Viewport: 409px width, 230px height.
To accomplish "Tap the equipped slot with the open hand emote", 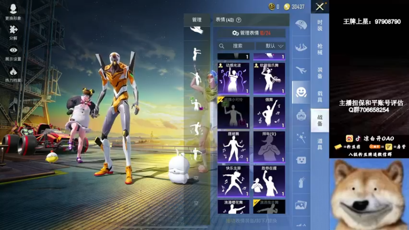I will pyautogui.click(x=197, y=31).
